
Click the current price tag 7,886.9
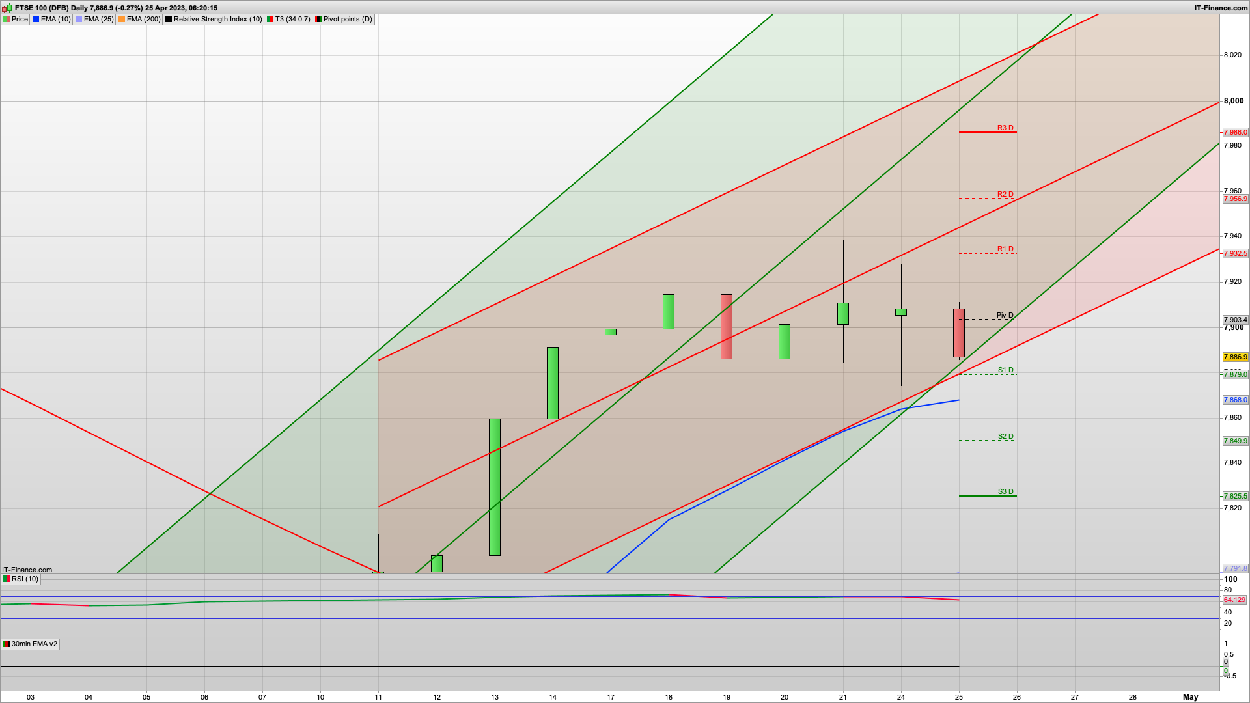[1235, 357]
